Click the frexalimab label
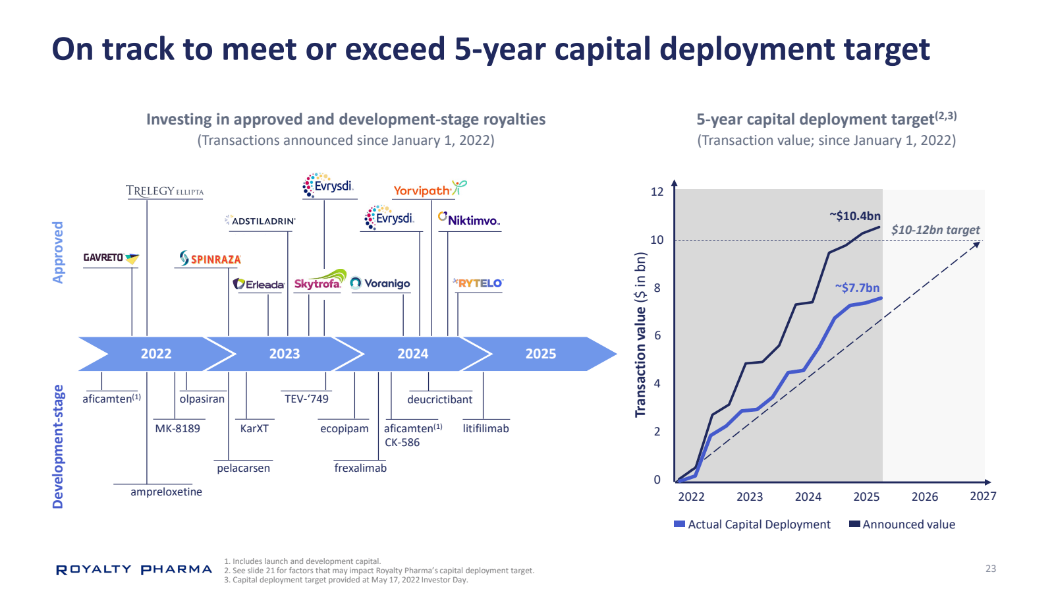 tap(360, 468)
